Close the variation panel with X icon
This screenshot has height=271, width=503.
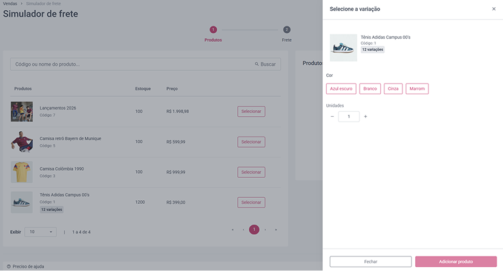tap(494, 9)
